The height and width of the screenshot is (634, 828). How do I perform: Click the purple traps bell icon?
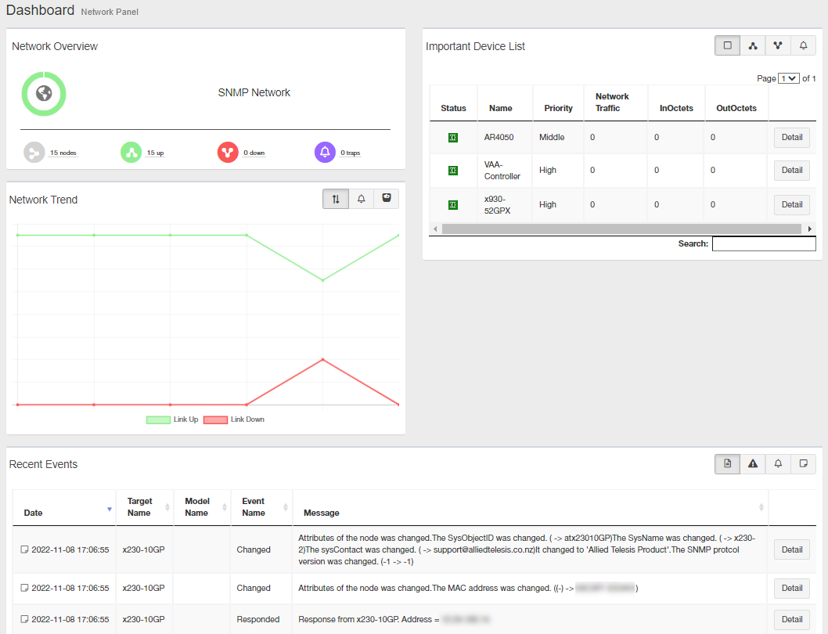coord(325,153)
